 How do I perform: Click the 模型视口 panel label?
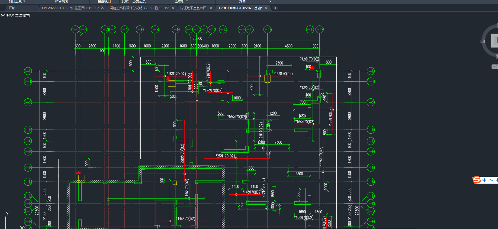click(x=104, y=1)
